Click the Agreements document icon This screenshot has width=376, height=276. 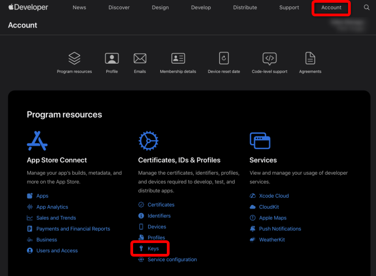(x=310, y=58)
